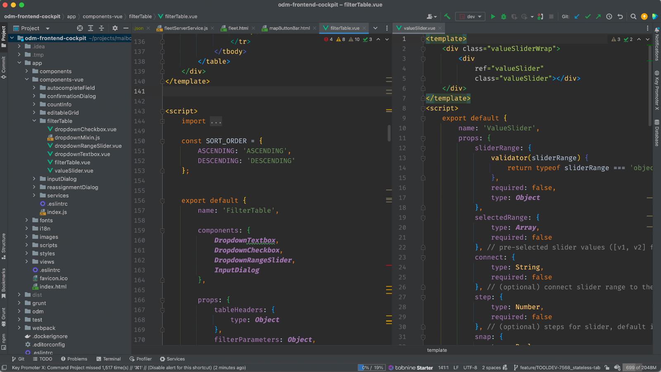Click the colorful JetBrains Space icon
Image resolution: width=661 pixels, height=372 pixels.
click(655, 17)
